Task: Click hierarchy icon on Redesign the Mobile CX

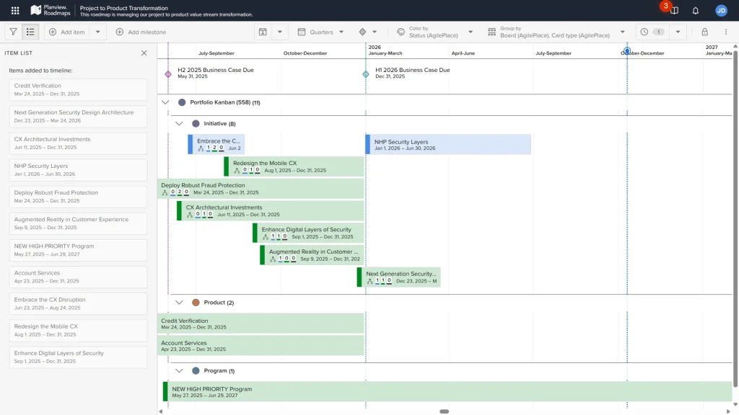Action: click(237, 170)
